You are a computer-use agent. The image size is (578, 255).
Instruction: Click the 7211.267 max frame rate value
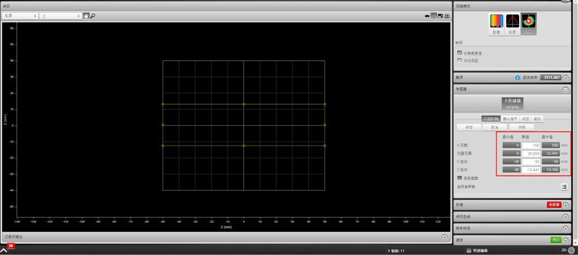pyautogui.click(x=551, y=78)
